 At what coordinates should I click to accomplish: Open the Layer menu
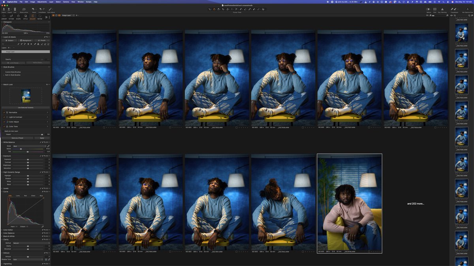click(51, 2)
